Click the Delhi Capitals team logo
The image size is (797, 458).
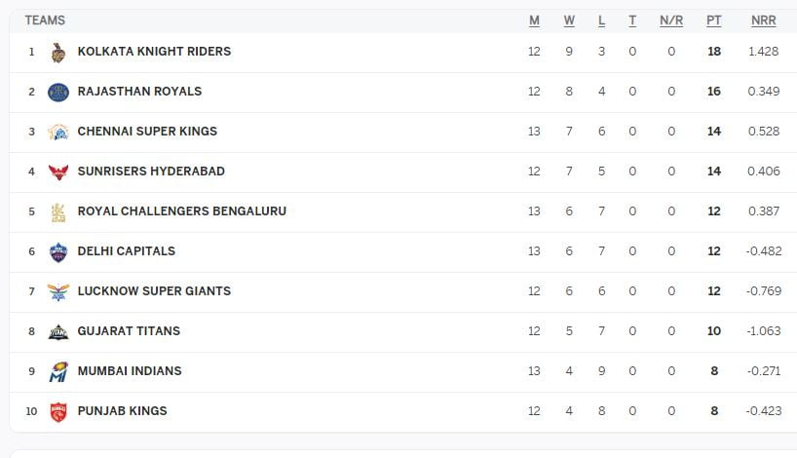tap(58, 251)
